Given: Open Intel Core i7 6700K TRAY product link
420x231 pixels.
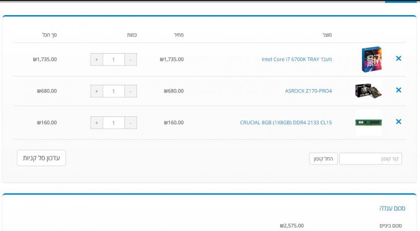Looking at the screenshot, I should pyautogui.click(x=297, y=59).
